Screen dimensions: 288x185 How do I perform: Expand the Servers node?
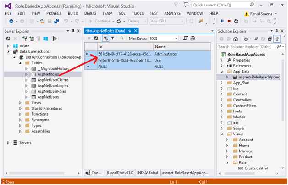click(8, 143)
